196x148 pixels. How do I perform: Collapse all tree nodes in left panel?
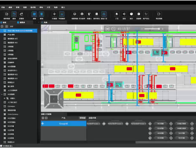click(x=2, y=26)
